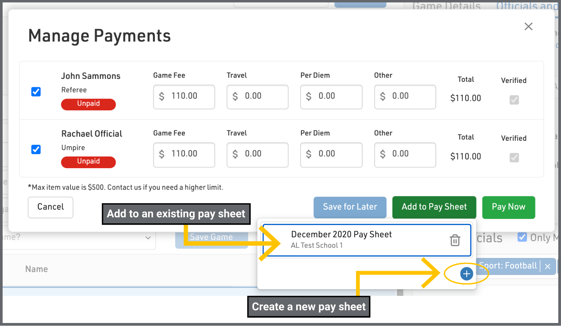Viewport: 561px width, 326px height.
Task: Delete the December 2020 Pay Sheet
Action: point(455,240)
